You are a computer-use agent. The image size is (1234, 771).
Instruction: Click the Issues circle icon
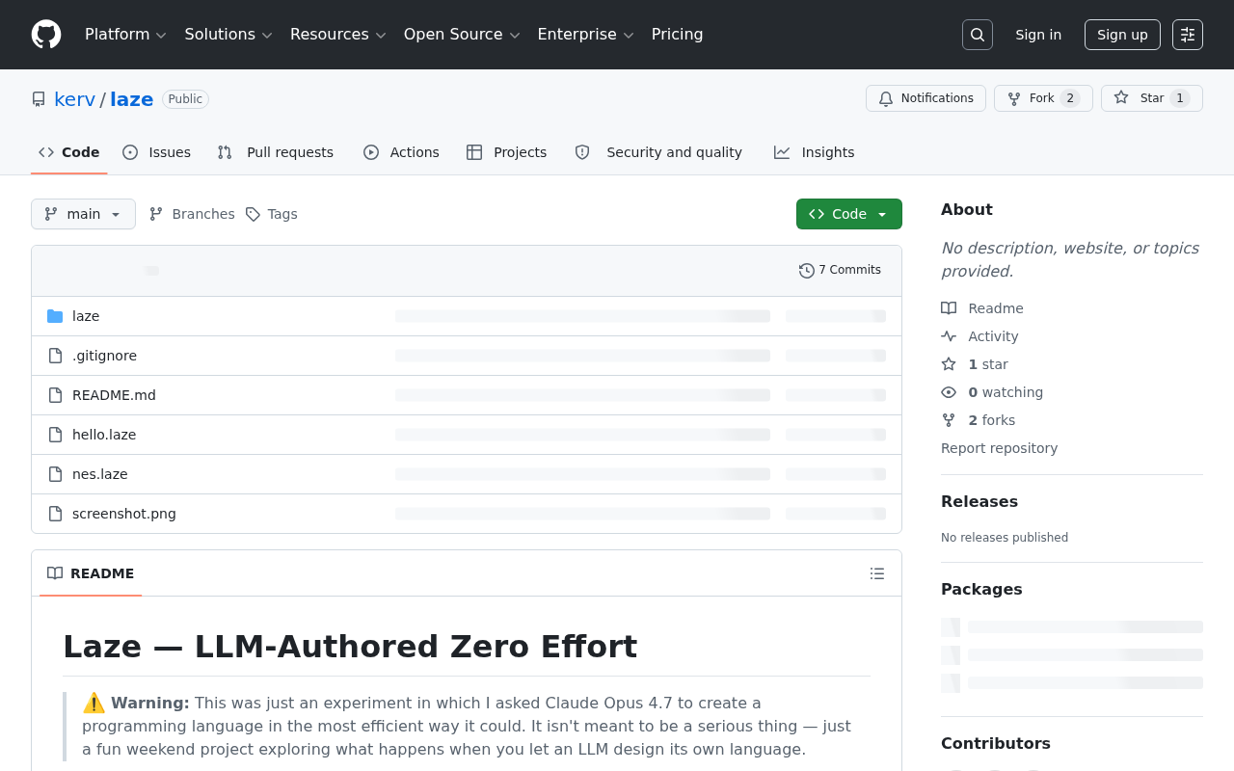[130, 152]
